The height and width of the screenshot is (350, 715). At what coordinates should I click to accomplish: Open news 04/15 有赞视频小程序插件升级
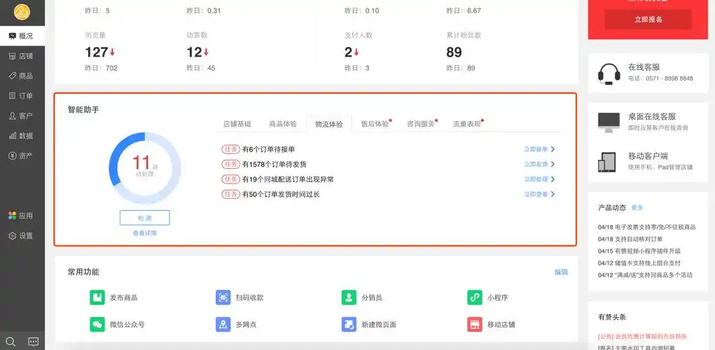(x=639, y=251)
